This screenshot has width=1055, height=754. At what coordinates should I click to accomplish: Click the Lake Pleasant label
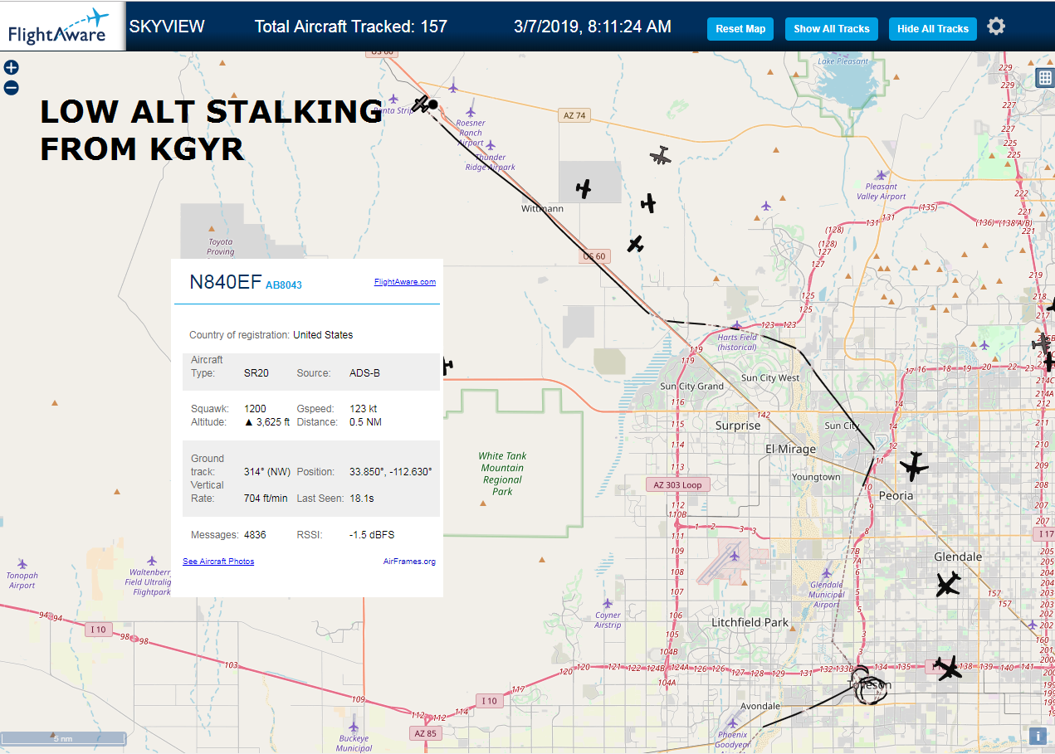(x=843, y=61)
